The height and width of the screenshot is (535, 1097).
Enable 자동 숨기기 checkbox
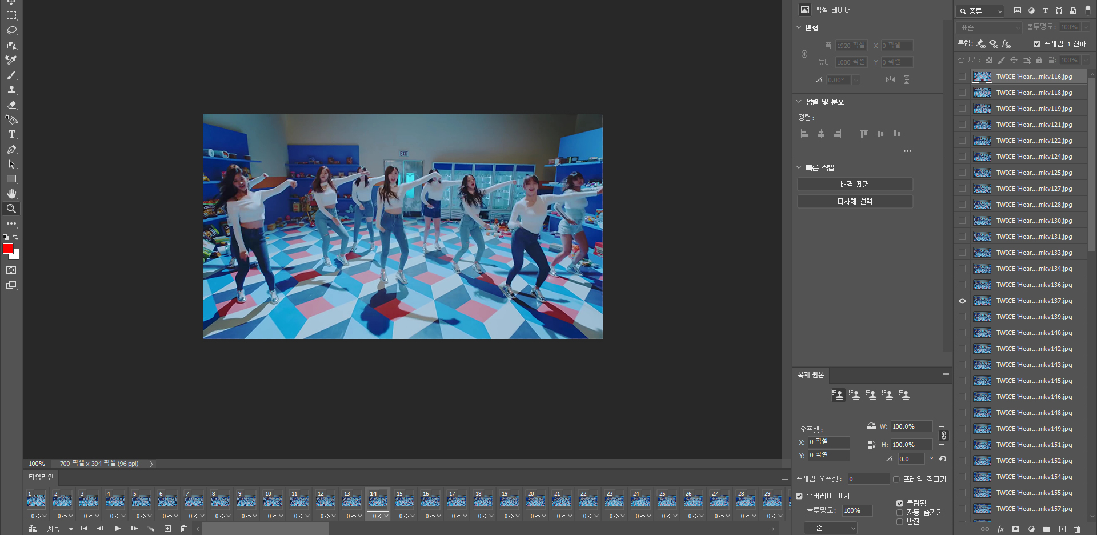click(899, 513)
